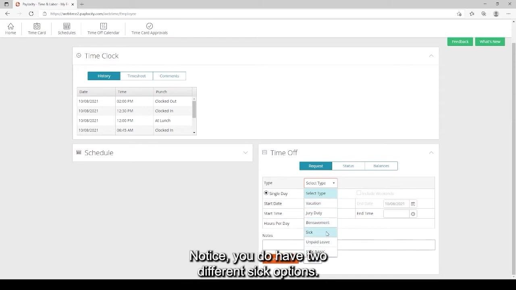Tick the Include Weekends checkbox
The image size is (516, 290).
pos(359,193)
